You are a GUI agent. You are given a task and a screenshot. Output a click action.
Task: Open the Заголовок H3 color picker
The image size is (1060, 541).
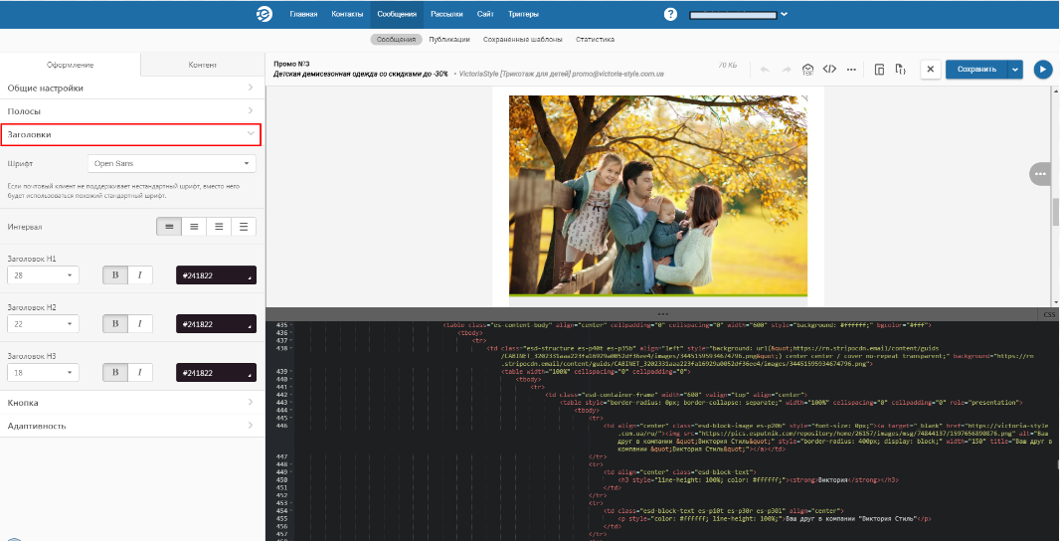click(x=215, y=373)
